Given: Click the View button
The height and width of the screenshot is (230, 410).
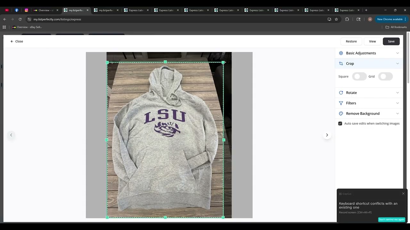Looking at the screenshot, I should pyautogui.click(x=373, y=41).
